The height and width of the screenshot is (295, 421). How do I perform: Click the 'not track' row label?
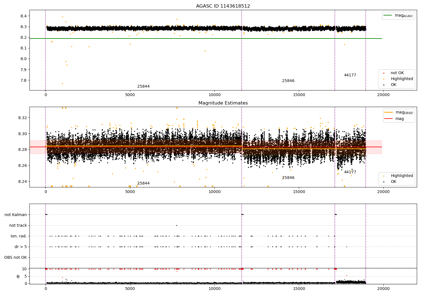point(18,226)
